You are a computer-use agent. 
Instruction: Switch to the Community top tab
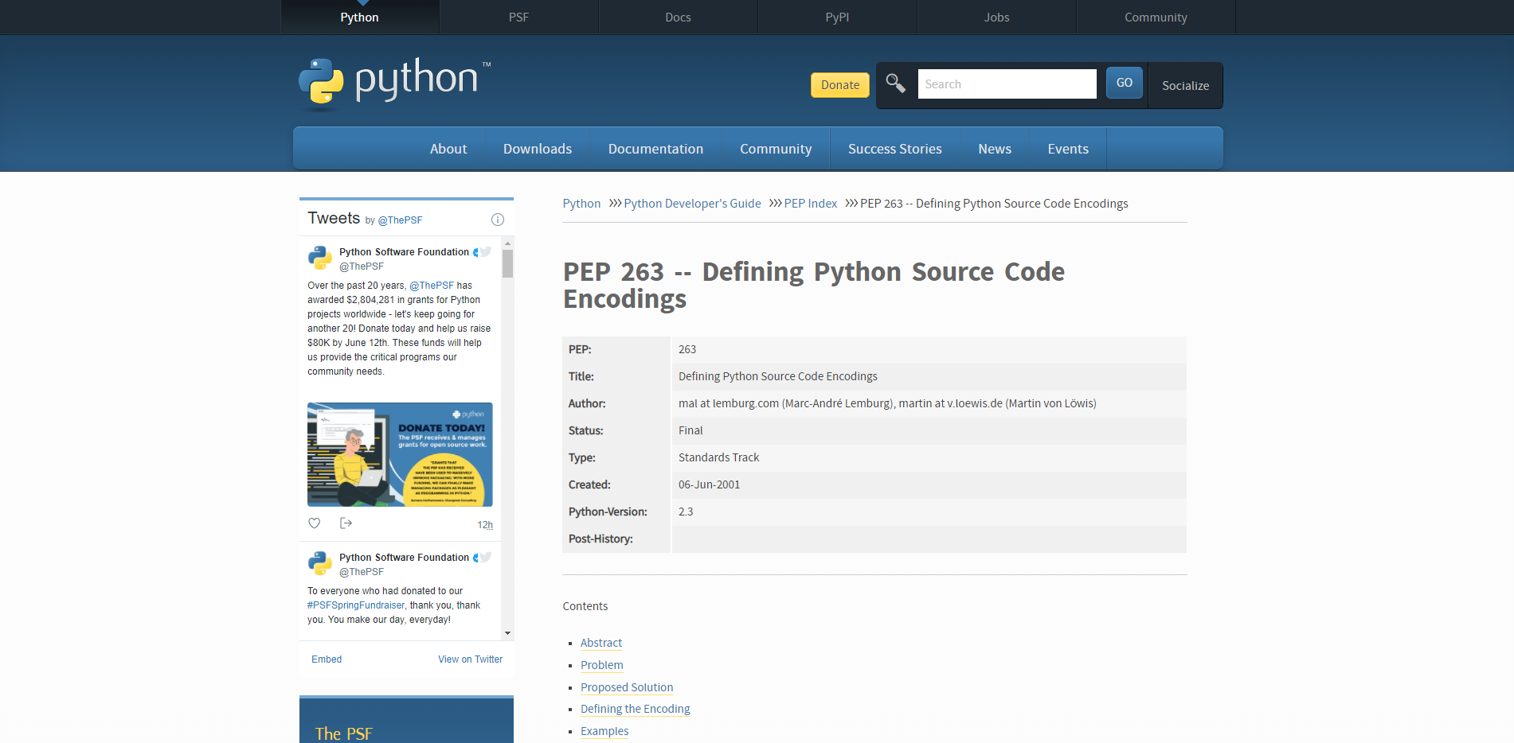click(x=1156, y=17)
